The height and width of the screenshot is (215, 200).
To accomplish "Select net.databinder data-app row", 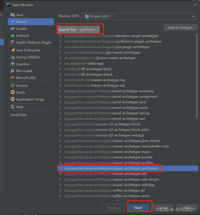I will coord(128,63).
